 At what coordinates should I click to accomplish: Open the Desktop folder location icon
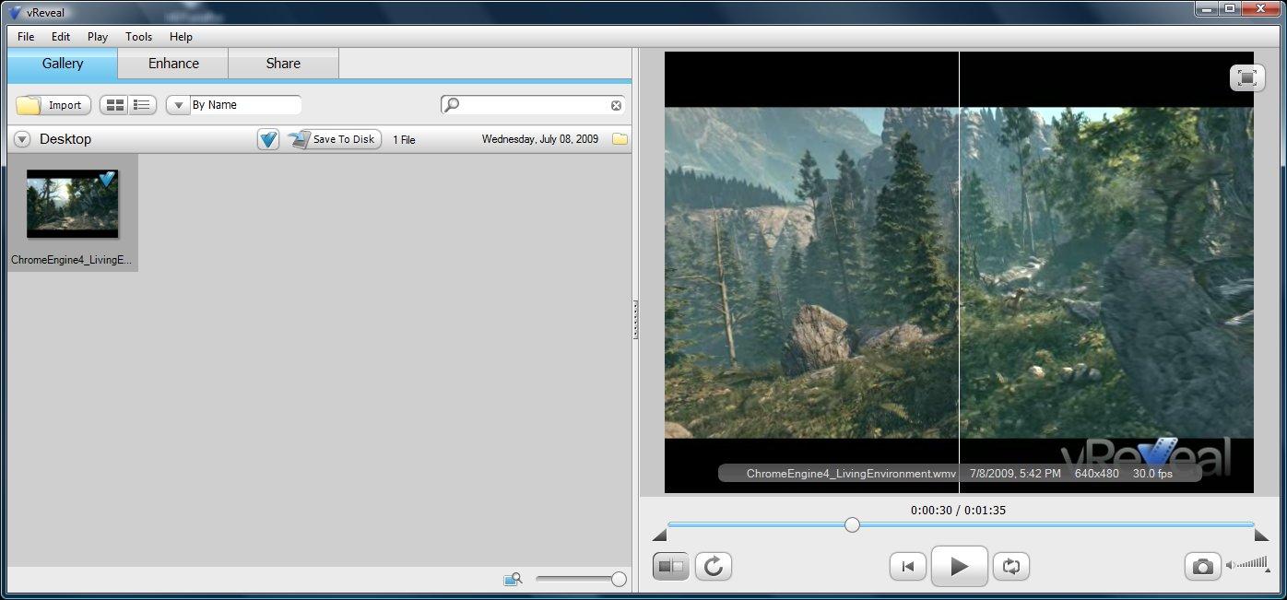point(620,139)
